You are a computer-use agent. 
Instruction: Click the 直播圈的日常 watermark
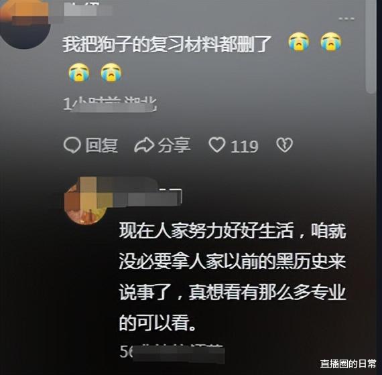348,364
